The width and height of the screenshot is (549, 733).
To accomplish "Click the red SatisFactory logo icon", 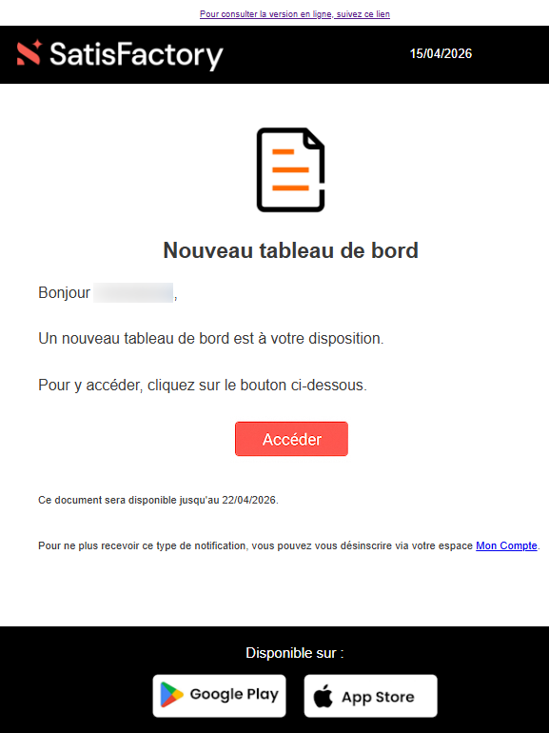I will coord(29,52).
